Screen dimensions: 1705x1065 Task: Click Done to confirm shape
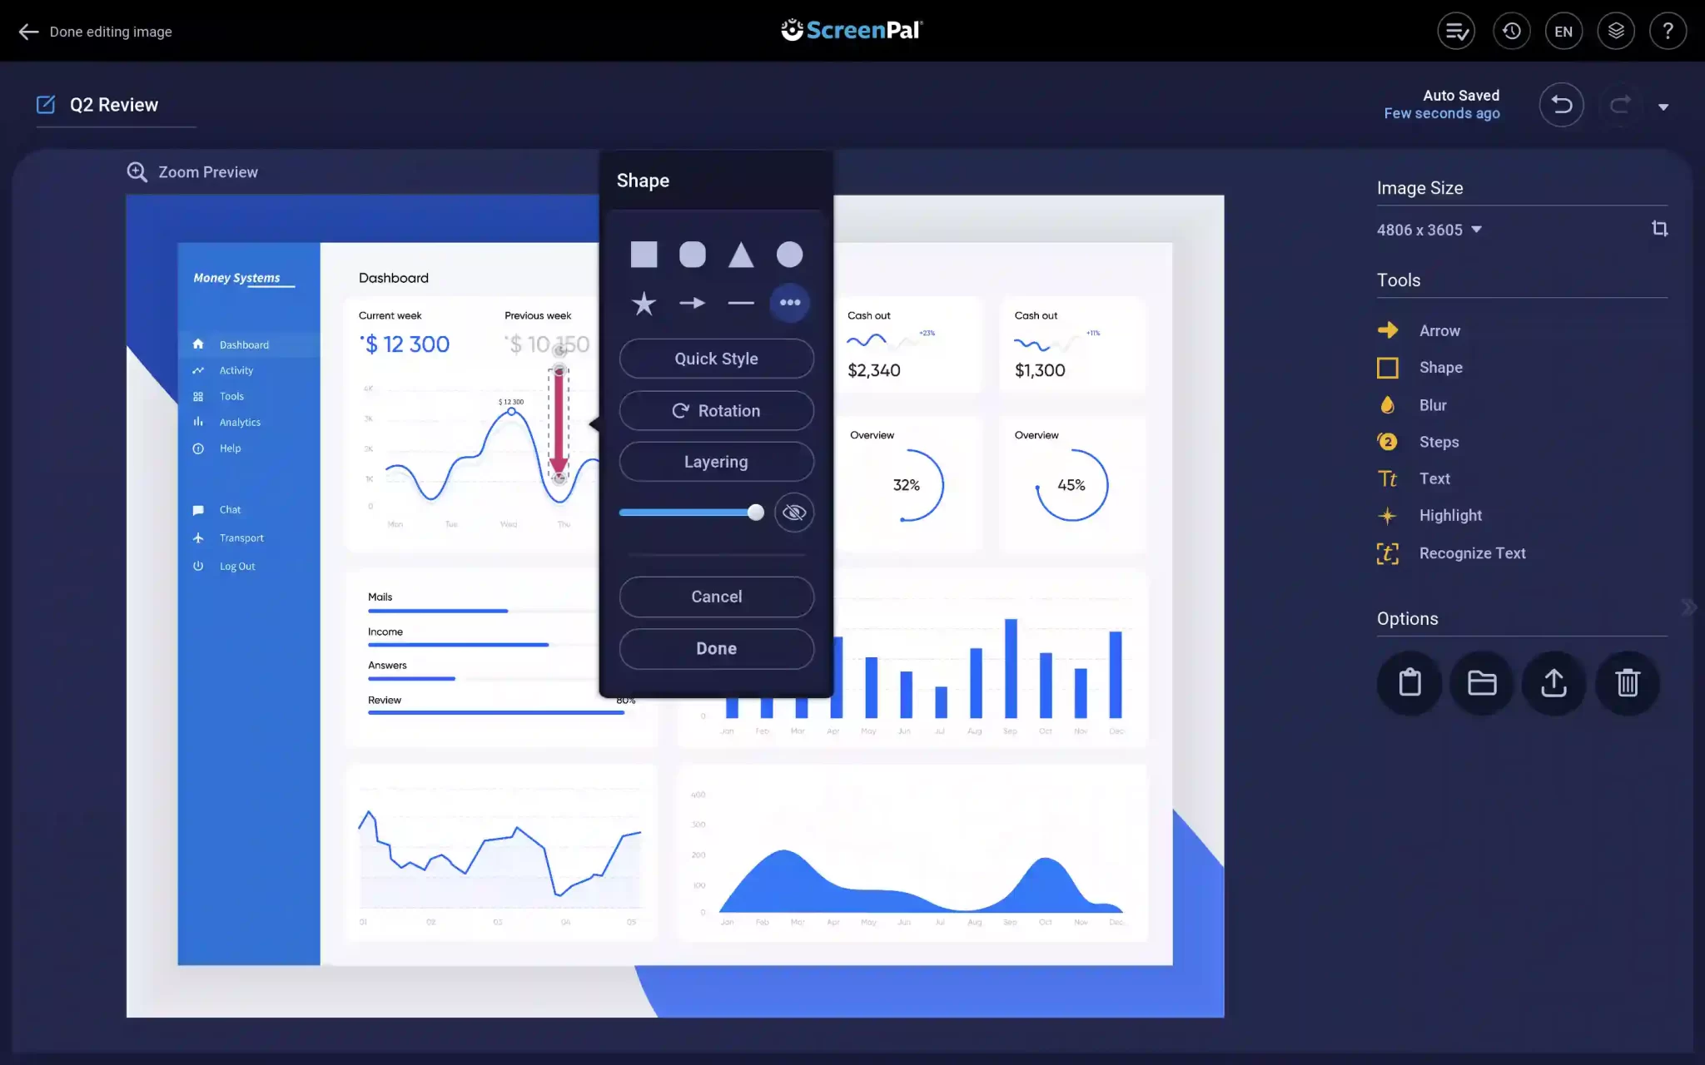point(716,646)
